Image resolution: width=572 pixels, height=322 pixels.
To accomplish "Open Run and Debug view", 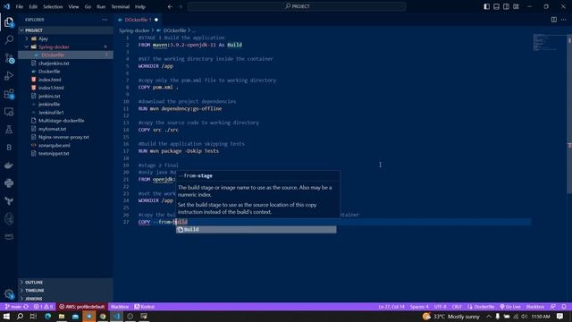I will tap(9, 75).
